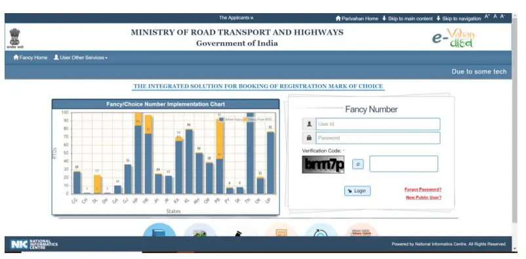Click the Online Fancy legend swatch

click(221, 119)
